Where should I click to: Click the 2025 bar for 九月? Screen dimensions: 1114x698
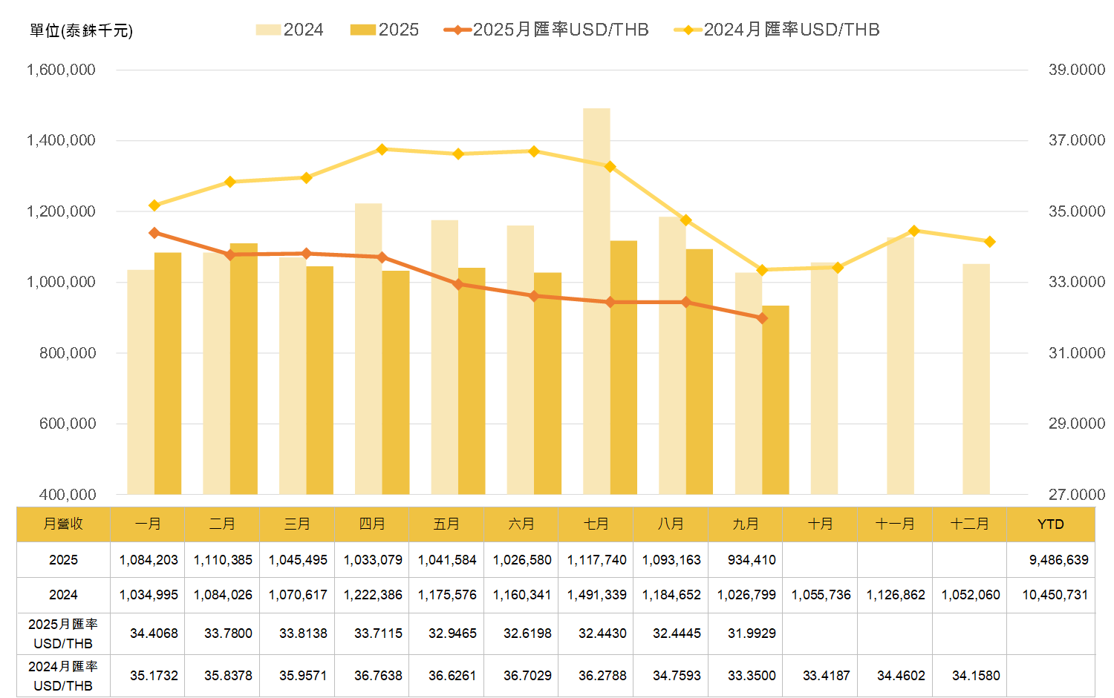click(x=775, y=401)
